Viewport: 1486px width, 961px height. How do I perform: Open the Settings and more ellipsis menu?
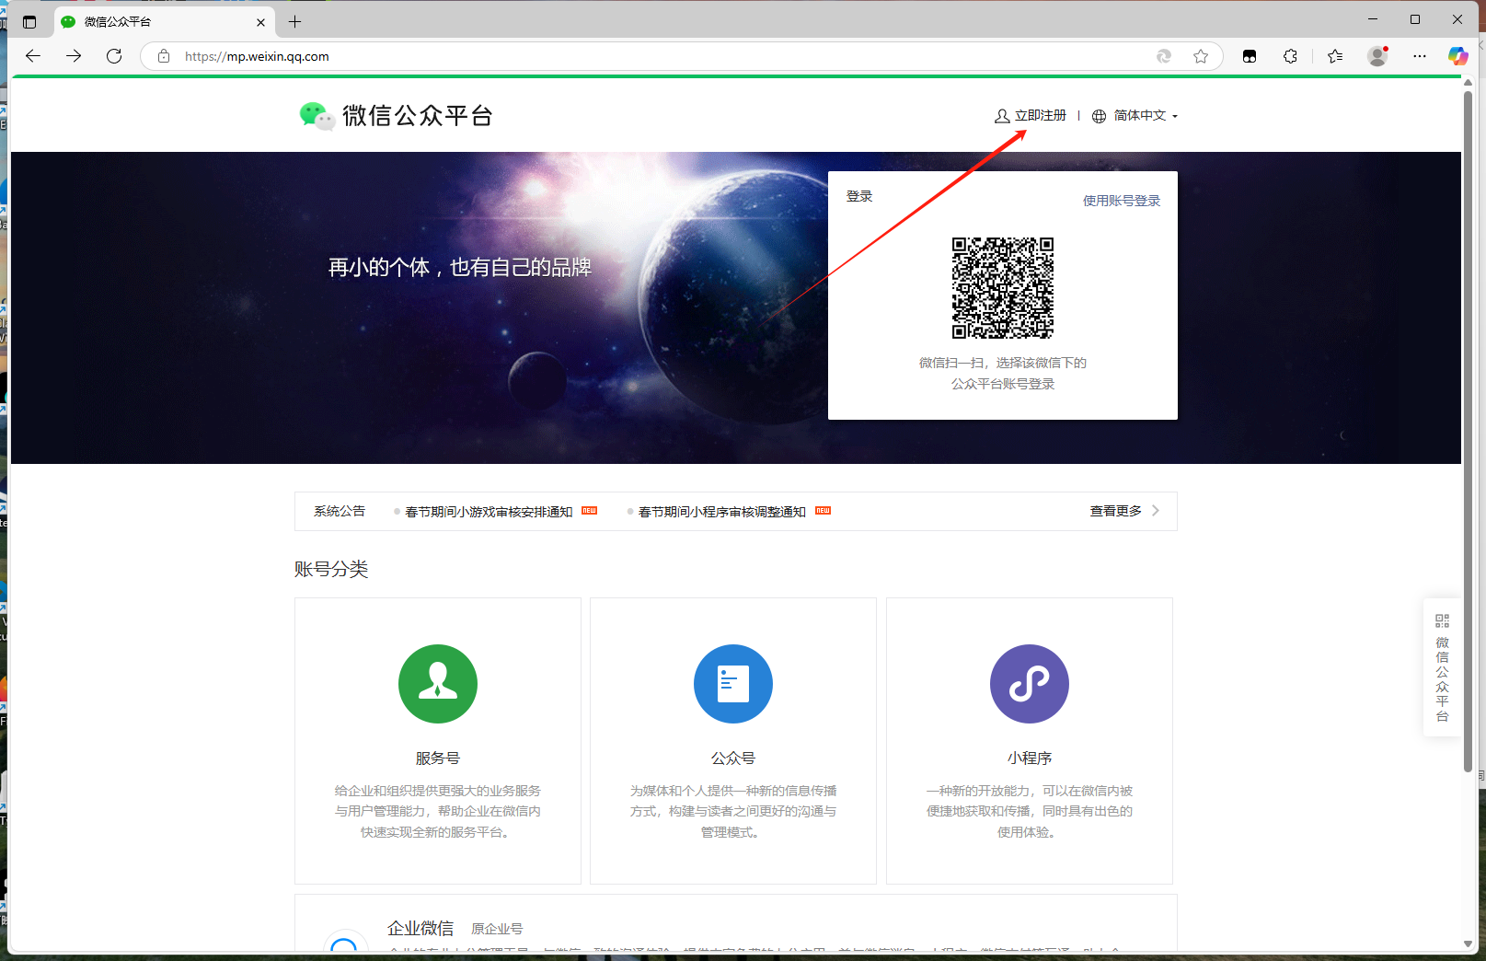click(1420, 56)
